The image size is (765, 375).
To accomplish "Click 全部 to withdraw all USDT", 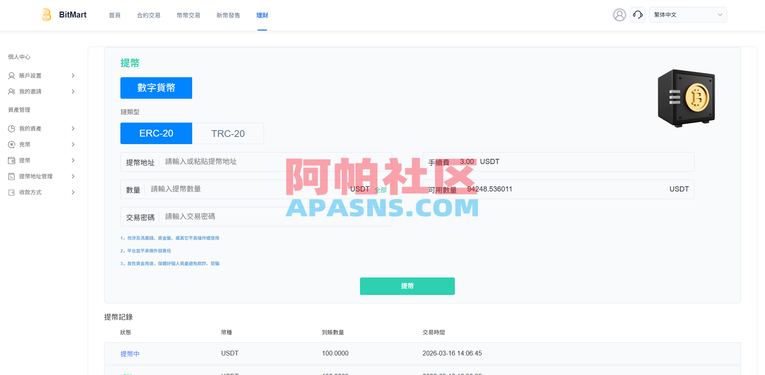I will coord(380,190).
